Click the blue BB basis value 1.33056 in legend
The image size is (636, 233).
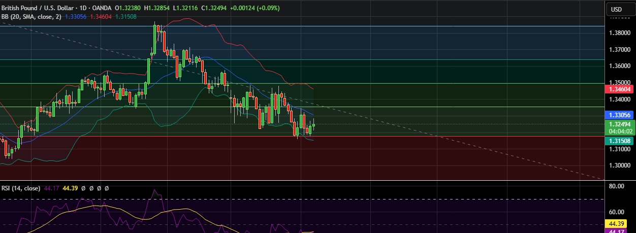coord(76,16)
